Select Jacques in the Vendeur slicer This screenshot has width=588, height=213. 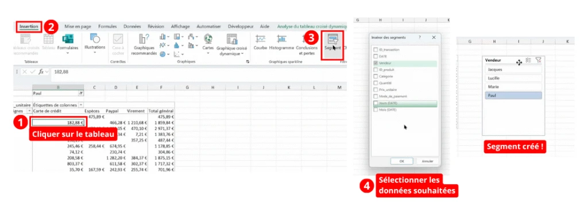[x=513, y=69]
